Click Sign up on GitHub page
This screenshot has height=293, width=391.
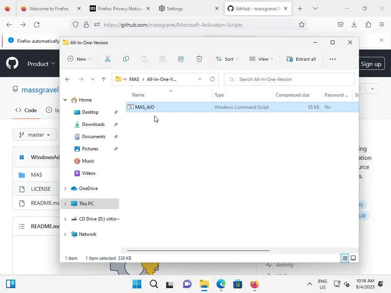[x=371, y=64]
